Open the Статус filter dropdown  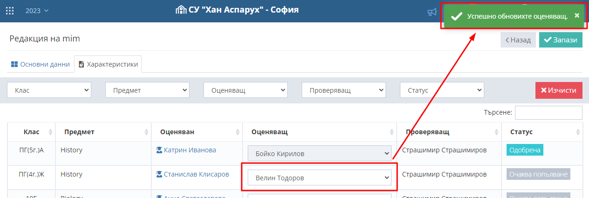pyautogui.click(x=442, y=90)
